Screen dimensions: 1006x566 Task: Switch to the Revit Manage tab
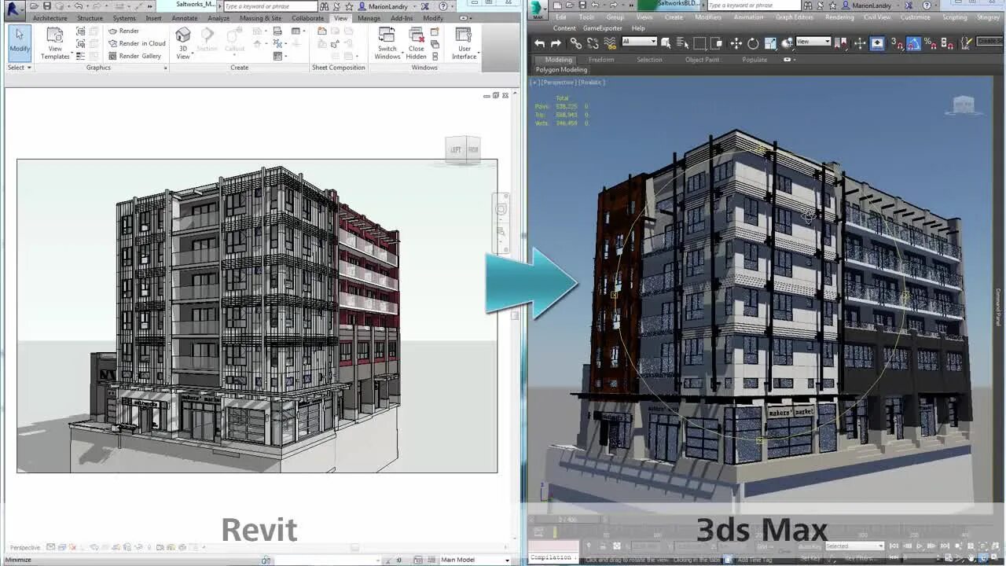click(369, 18)
